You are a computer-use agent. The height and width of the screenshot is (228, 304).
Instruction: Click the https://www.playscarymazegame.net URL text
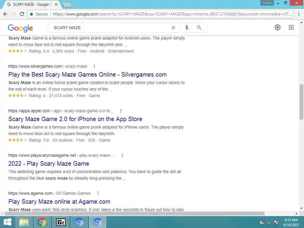[42, 155]
